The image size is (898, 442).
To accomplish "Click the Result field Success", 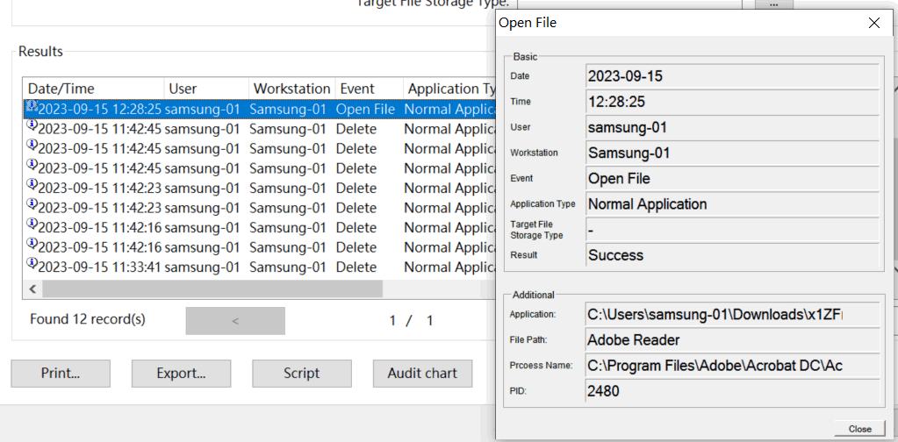I will 732,255.
